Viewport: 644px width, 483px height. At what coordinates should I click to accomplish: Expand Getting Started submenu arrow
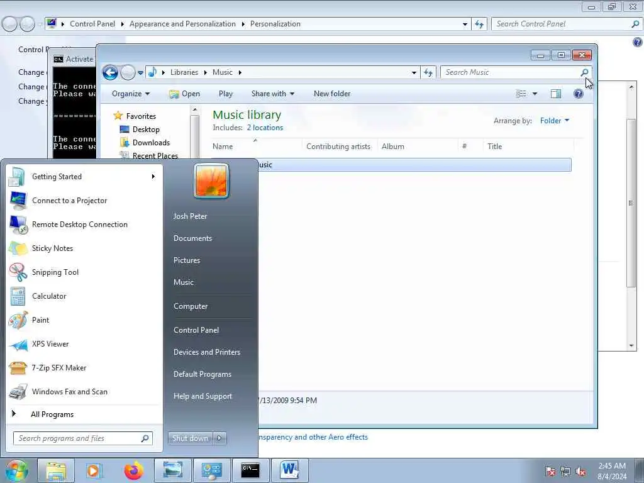click(153, 177)
